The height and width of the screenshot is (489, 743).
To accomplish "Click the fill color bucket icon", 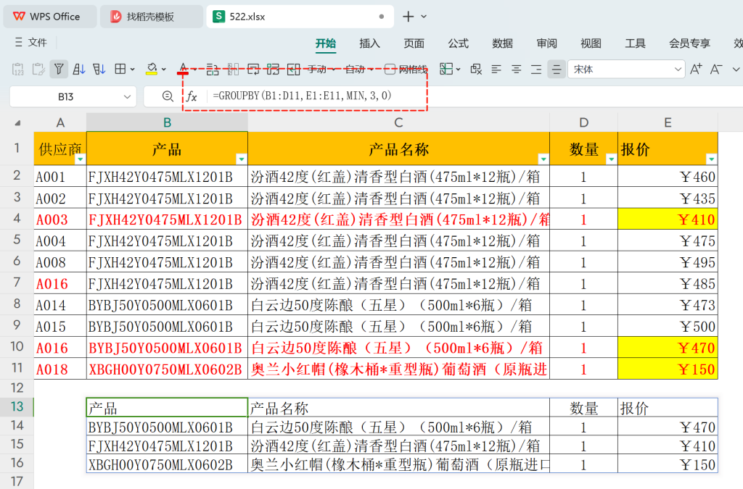I will click(152, 70).
